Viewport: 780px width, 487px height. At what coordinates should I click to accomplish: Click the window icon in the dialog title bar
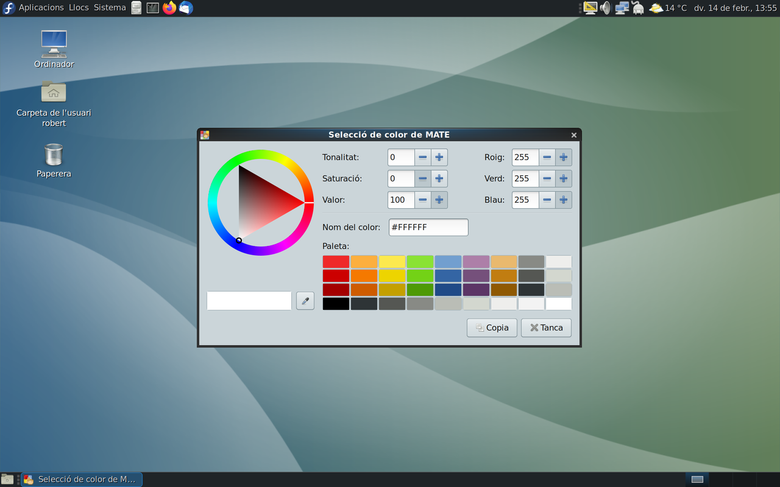coord(205,135)
